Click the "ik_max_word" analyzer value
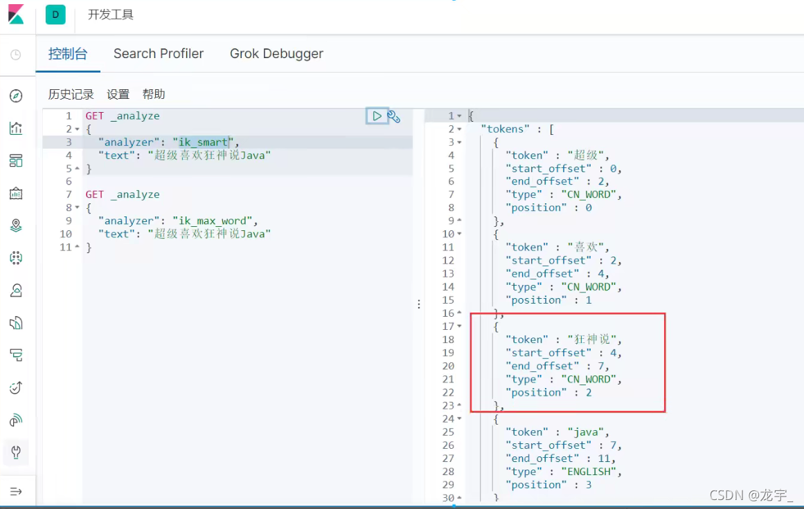Image resolution: width=804 pixels, height=509 pixels. pyautogui.click(x=213, y=221)
